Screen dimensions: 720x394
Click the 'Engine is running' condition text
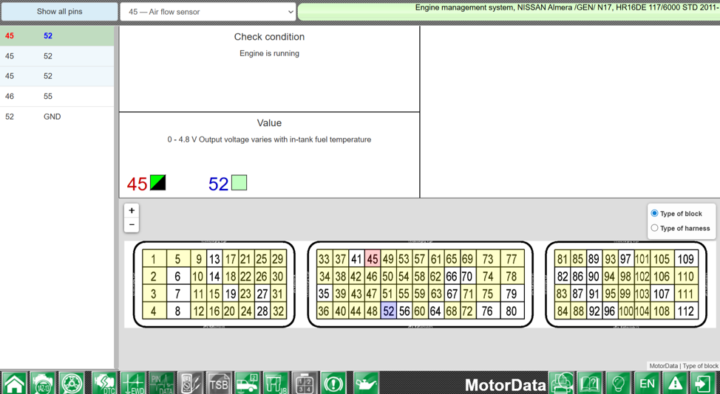[x=270, y=54]
